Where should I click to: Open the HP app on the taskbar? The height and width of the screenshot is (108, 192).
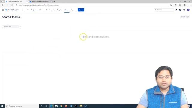coord(56,106)
